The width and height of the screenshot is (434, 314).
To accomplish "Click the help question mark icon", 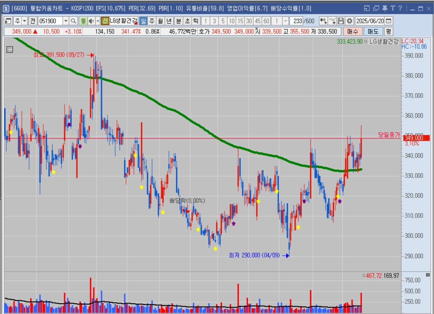I will pos(400,8).
